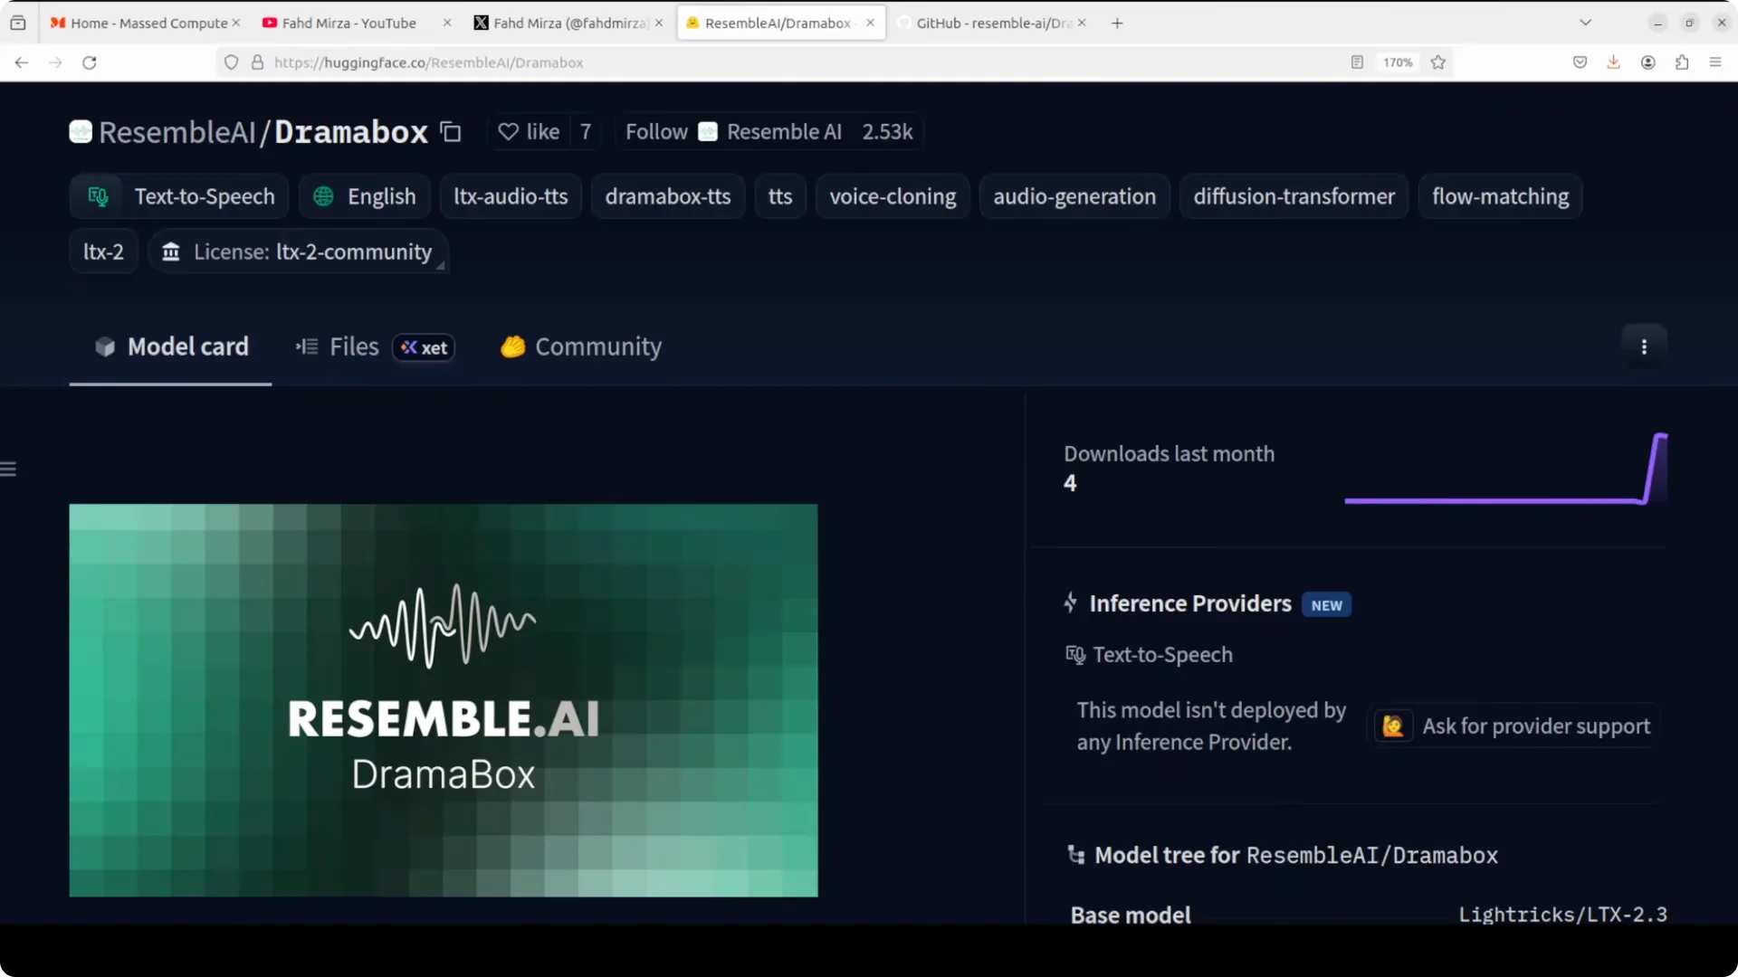Open the Firefox account icon
1738x977 pixels.
pos(1647,62)
